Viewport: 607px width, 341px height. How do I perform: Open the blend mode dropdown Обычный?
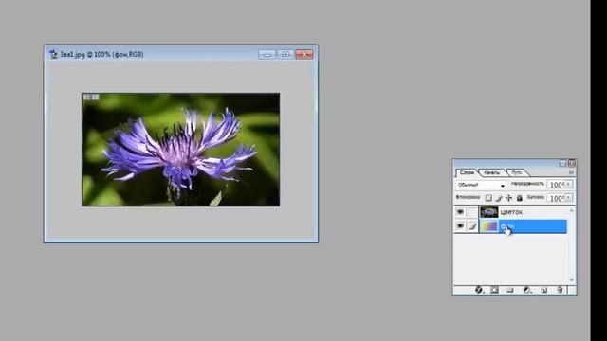[481, 186]
